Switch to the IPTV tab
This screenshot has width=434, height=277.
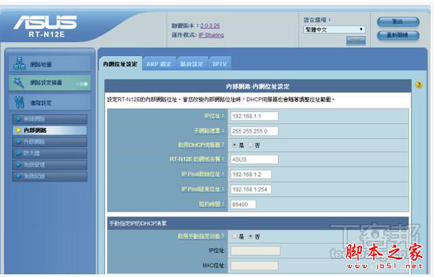[220, 64]
